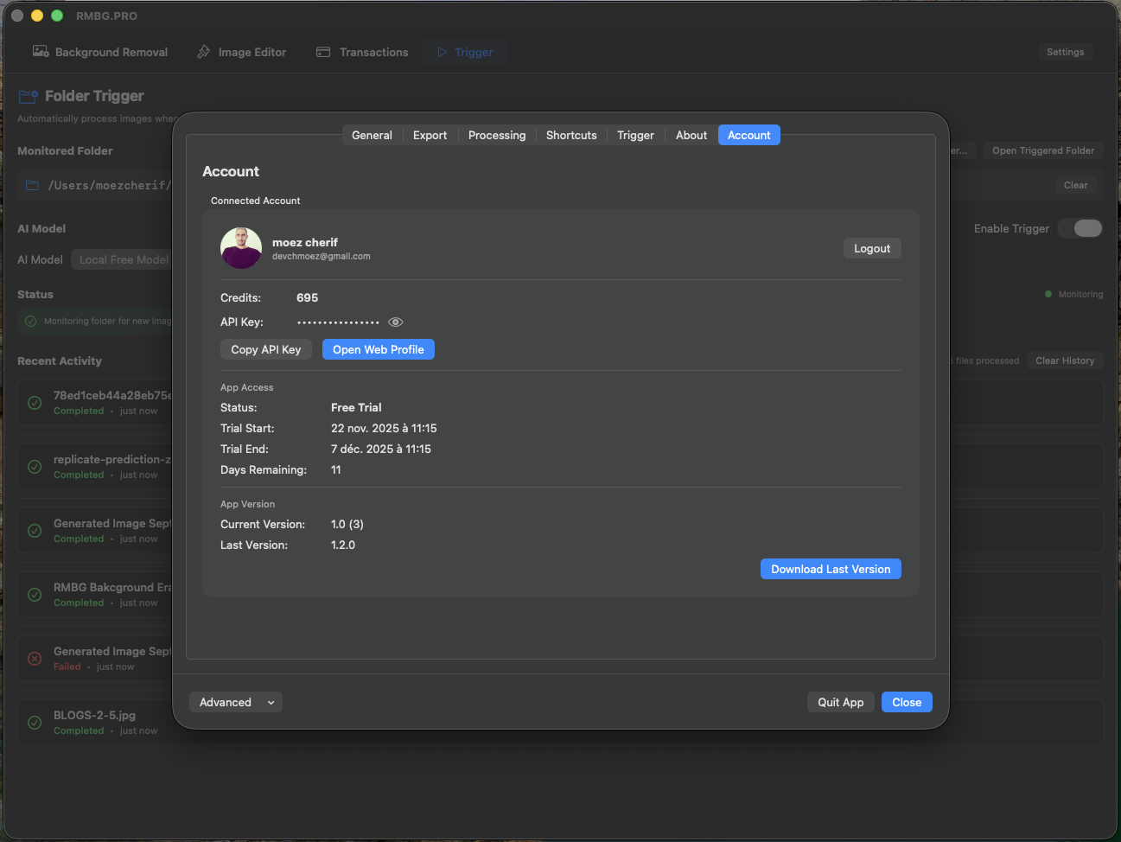This screenshot has height=842, width=1121.
Task: Reveal the API key with eye icon
Action: [395, 322]
